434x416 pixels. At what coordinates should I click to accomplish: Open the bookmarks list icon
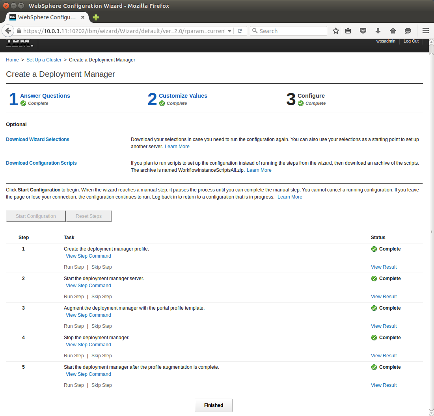348,31
